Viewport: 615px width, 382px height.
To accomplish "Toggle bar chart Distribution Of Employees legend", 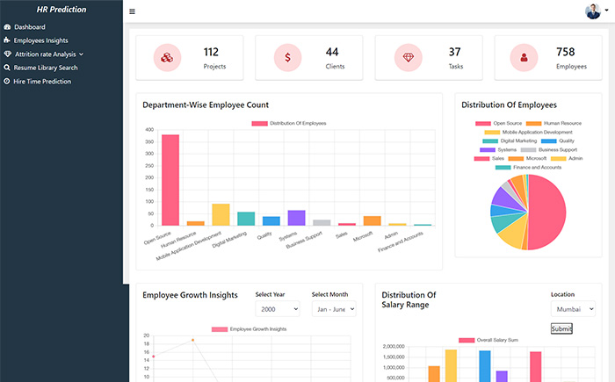I will point(289,123).
